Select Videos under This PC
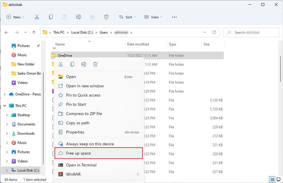Viewport: 283px width, 183px height. pyautogui.click(x=19, y=161)
